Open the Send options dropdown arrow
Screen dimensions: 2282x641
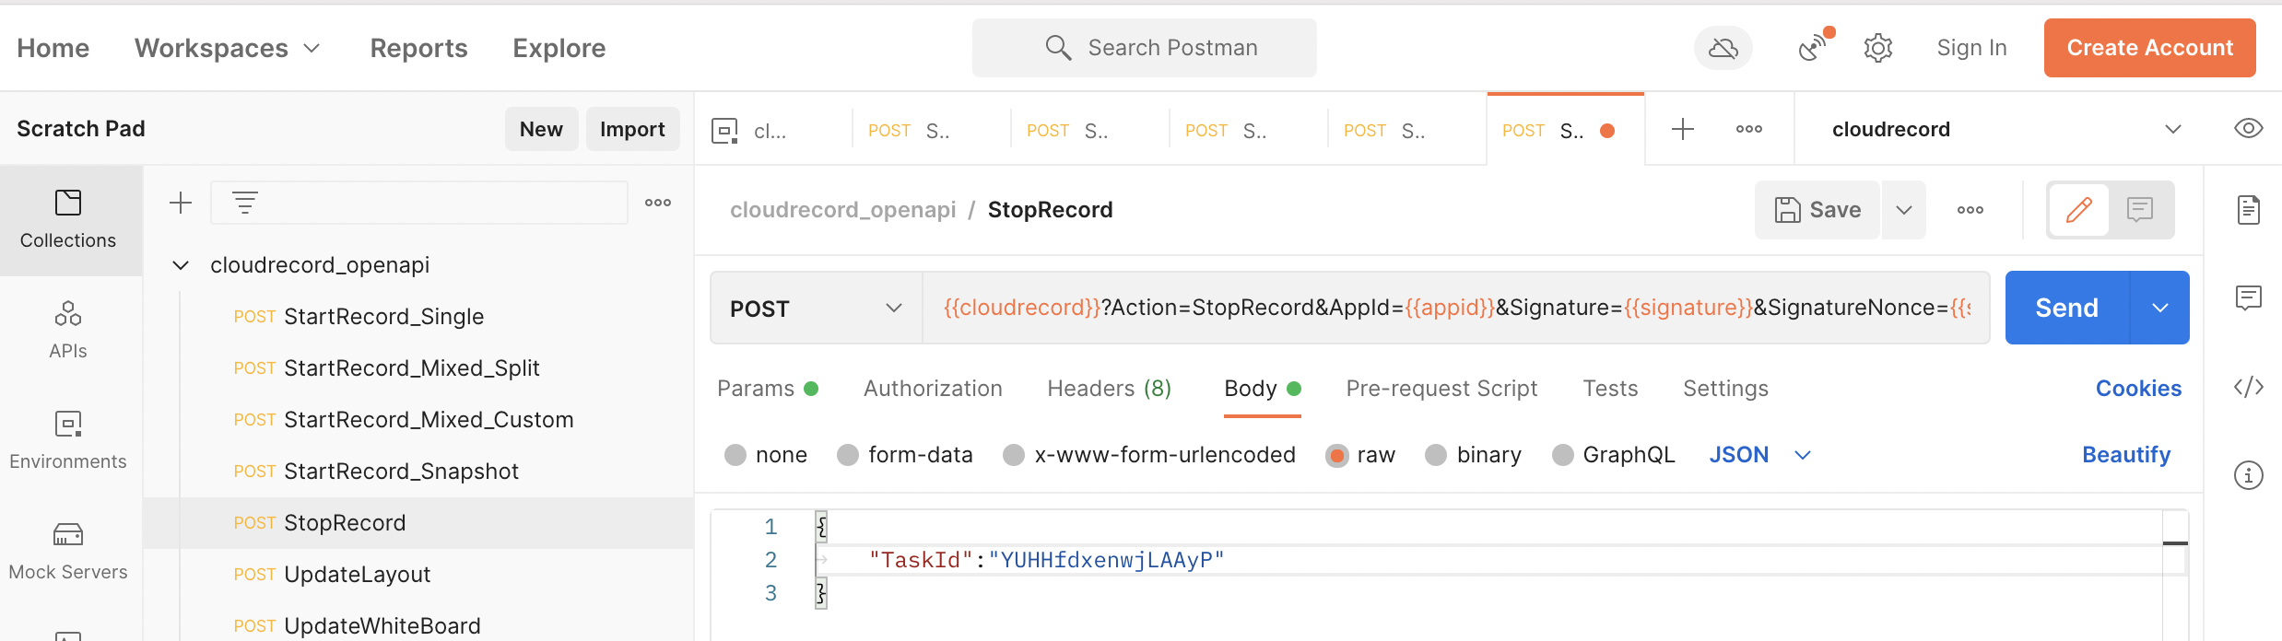pyautogui.click(x=2160, y=308)
